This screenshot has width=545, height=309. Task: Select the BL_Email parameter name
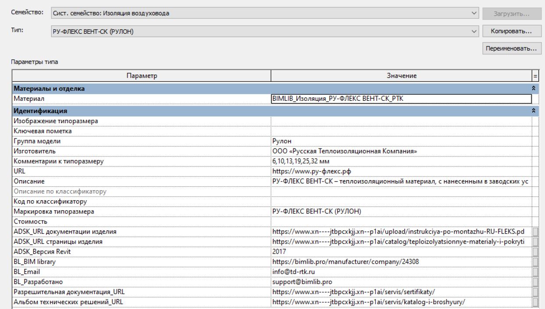point(27,273)
